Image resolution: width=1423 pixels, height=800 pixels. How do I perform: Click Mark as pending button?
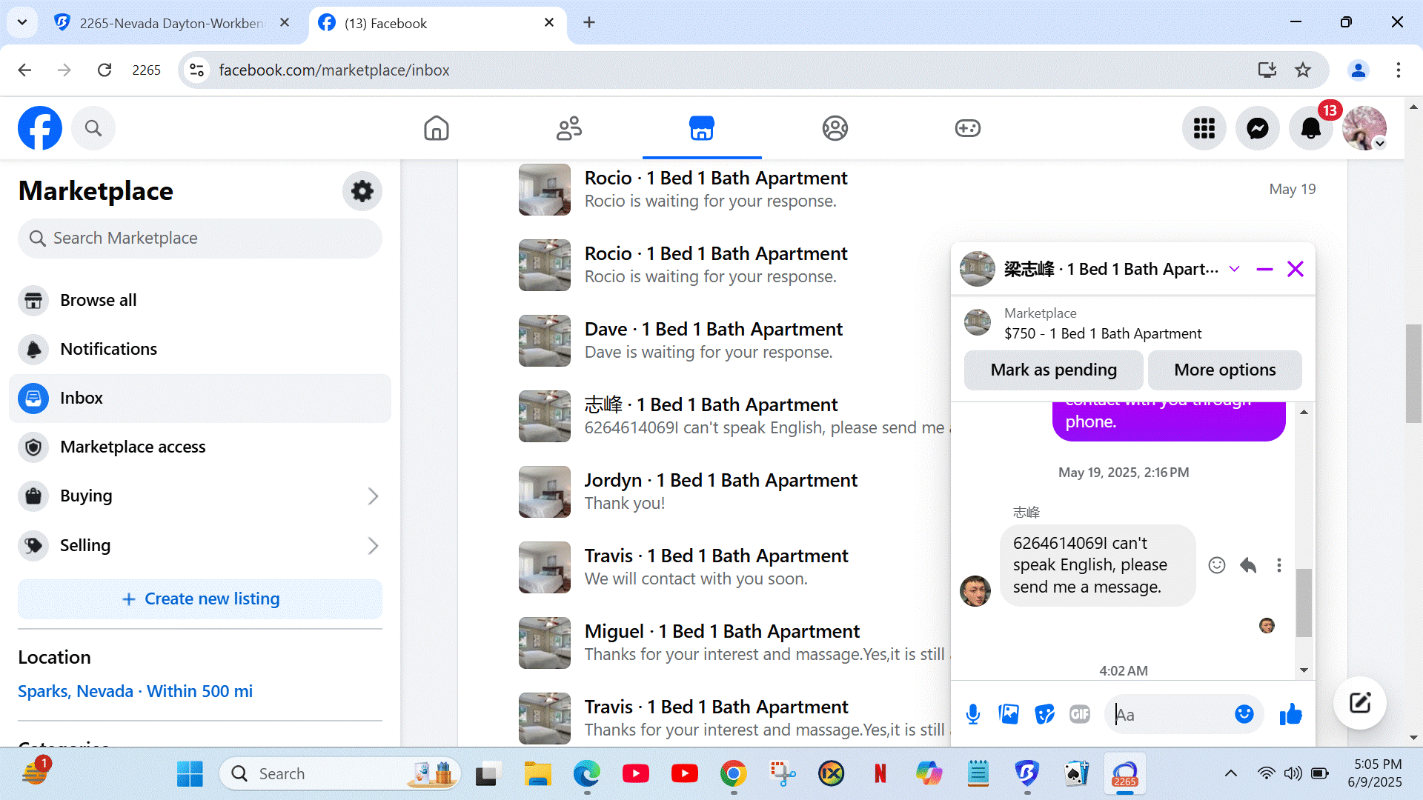1053,370
